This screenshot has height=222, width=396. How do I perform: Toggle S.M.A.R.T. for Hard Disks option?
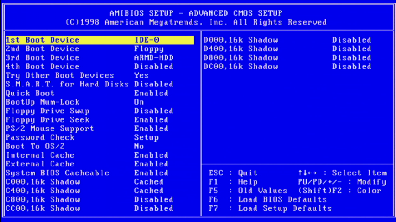pyautogui.click(x=67, y=84)
